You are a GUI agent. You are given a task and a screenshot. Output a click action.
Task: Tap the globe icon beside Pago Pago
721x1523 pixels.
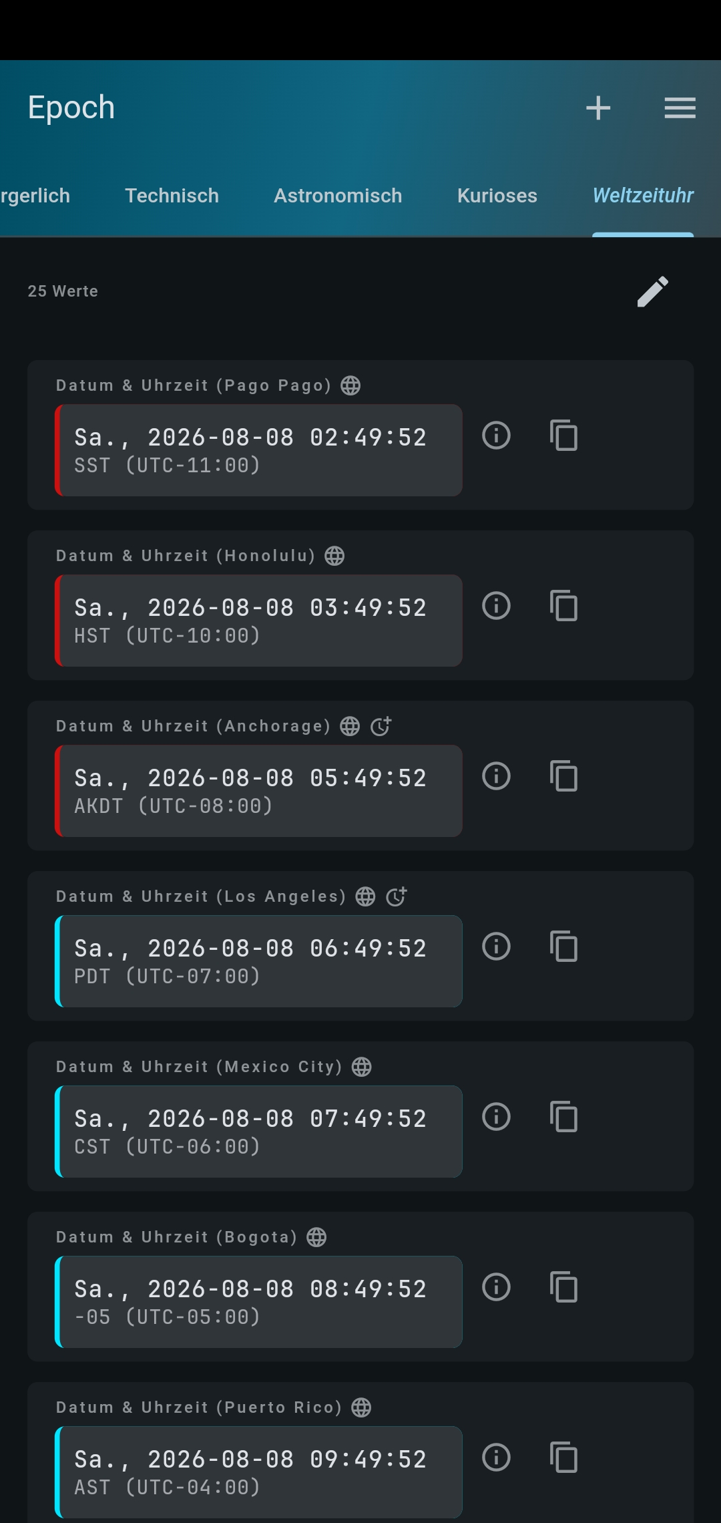click(x=350, y=385)
